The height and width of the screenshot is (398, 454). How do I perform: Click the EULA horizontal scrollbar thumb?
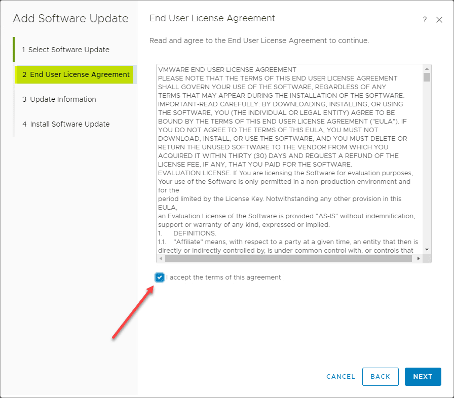click(288, 258)
